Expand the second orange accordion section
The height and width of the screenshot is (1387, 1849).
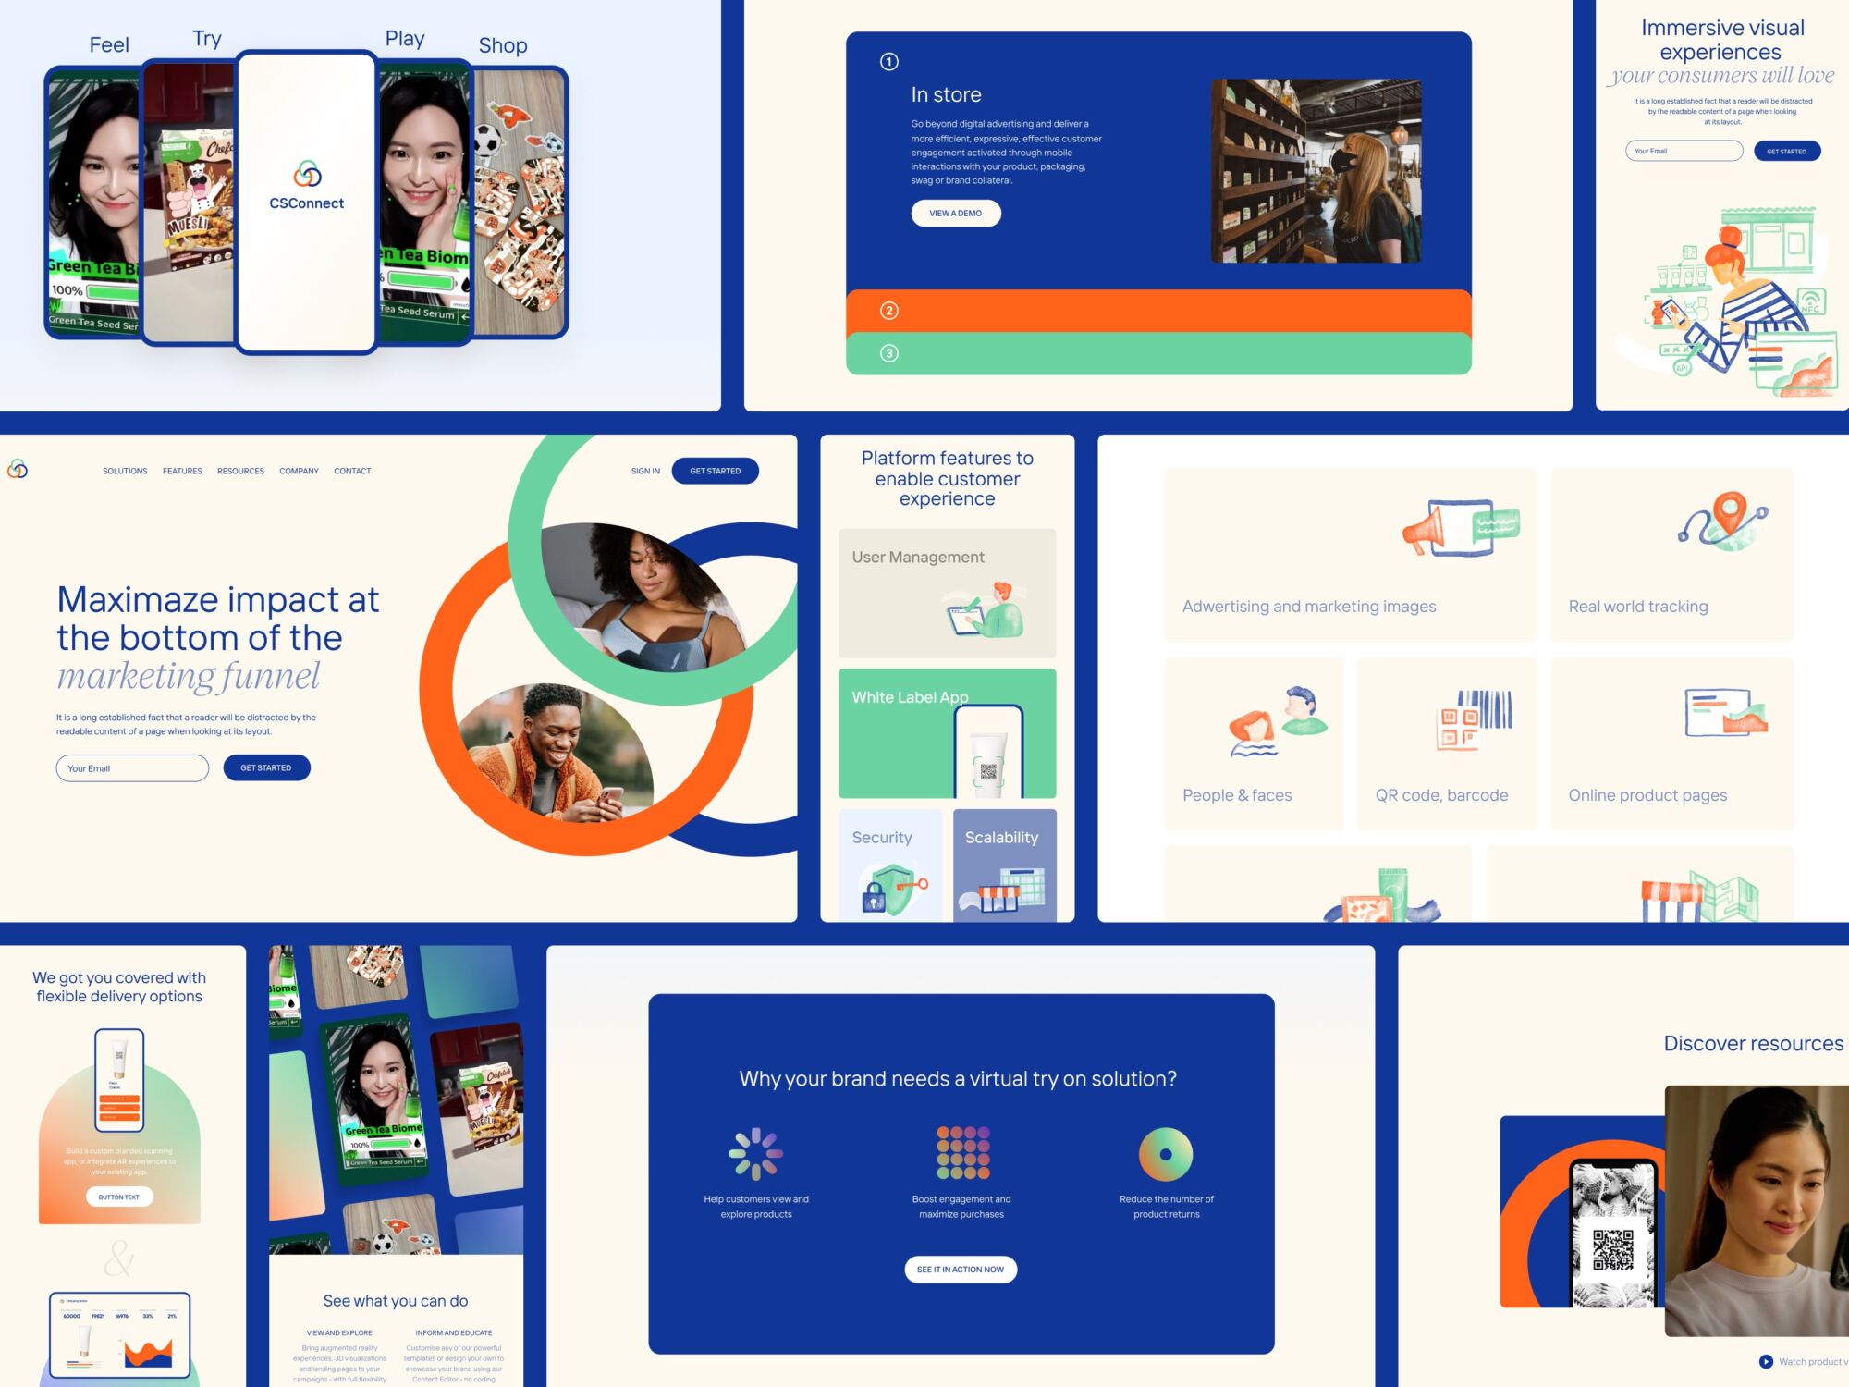pos(1160,311)
